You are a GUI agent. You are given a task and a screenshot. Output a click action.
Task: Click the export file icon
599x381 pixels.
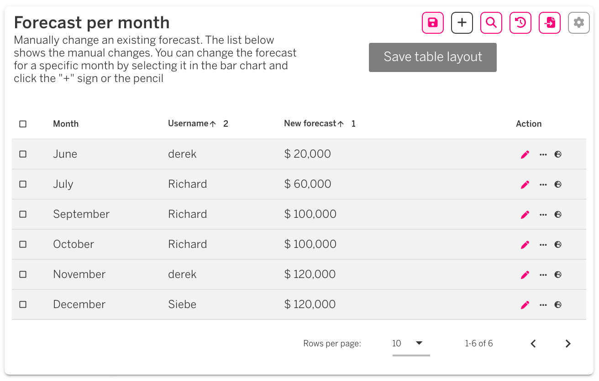click(550, 23)
